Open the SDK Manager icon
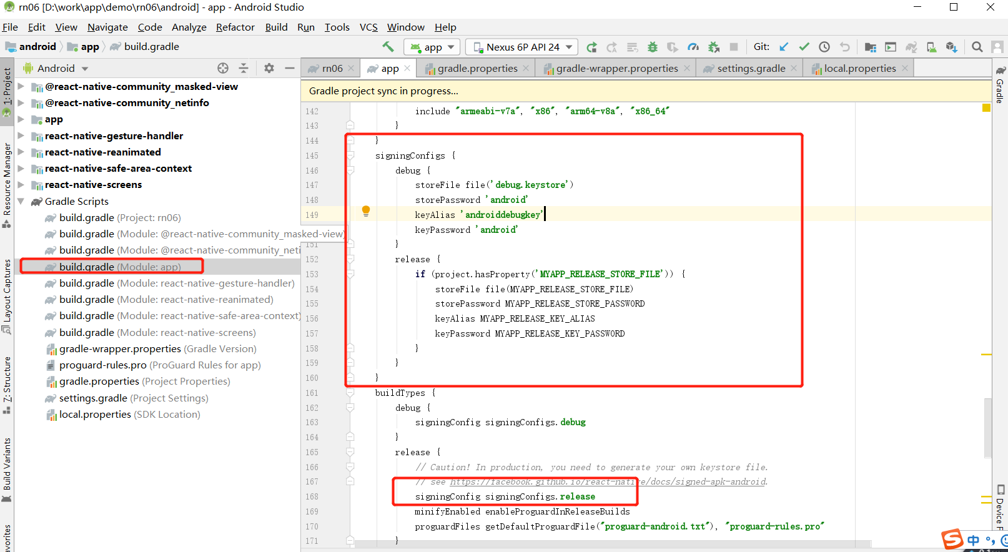The width and height of the screenshot is (1008, 552). point(952,47)
